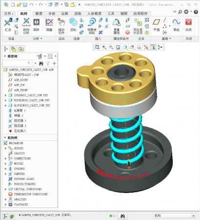Screen dimensions: 200x220
Task: Click the search magnifier icon at top right
Action: click(x=180, y=12)
